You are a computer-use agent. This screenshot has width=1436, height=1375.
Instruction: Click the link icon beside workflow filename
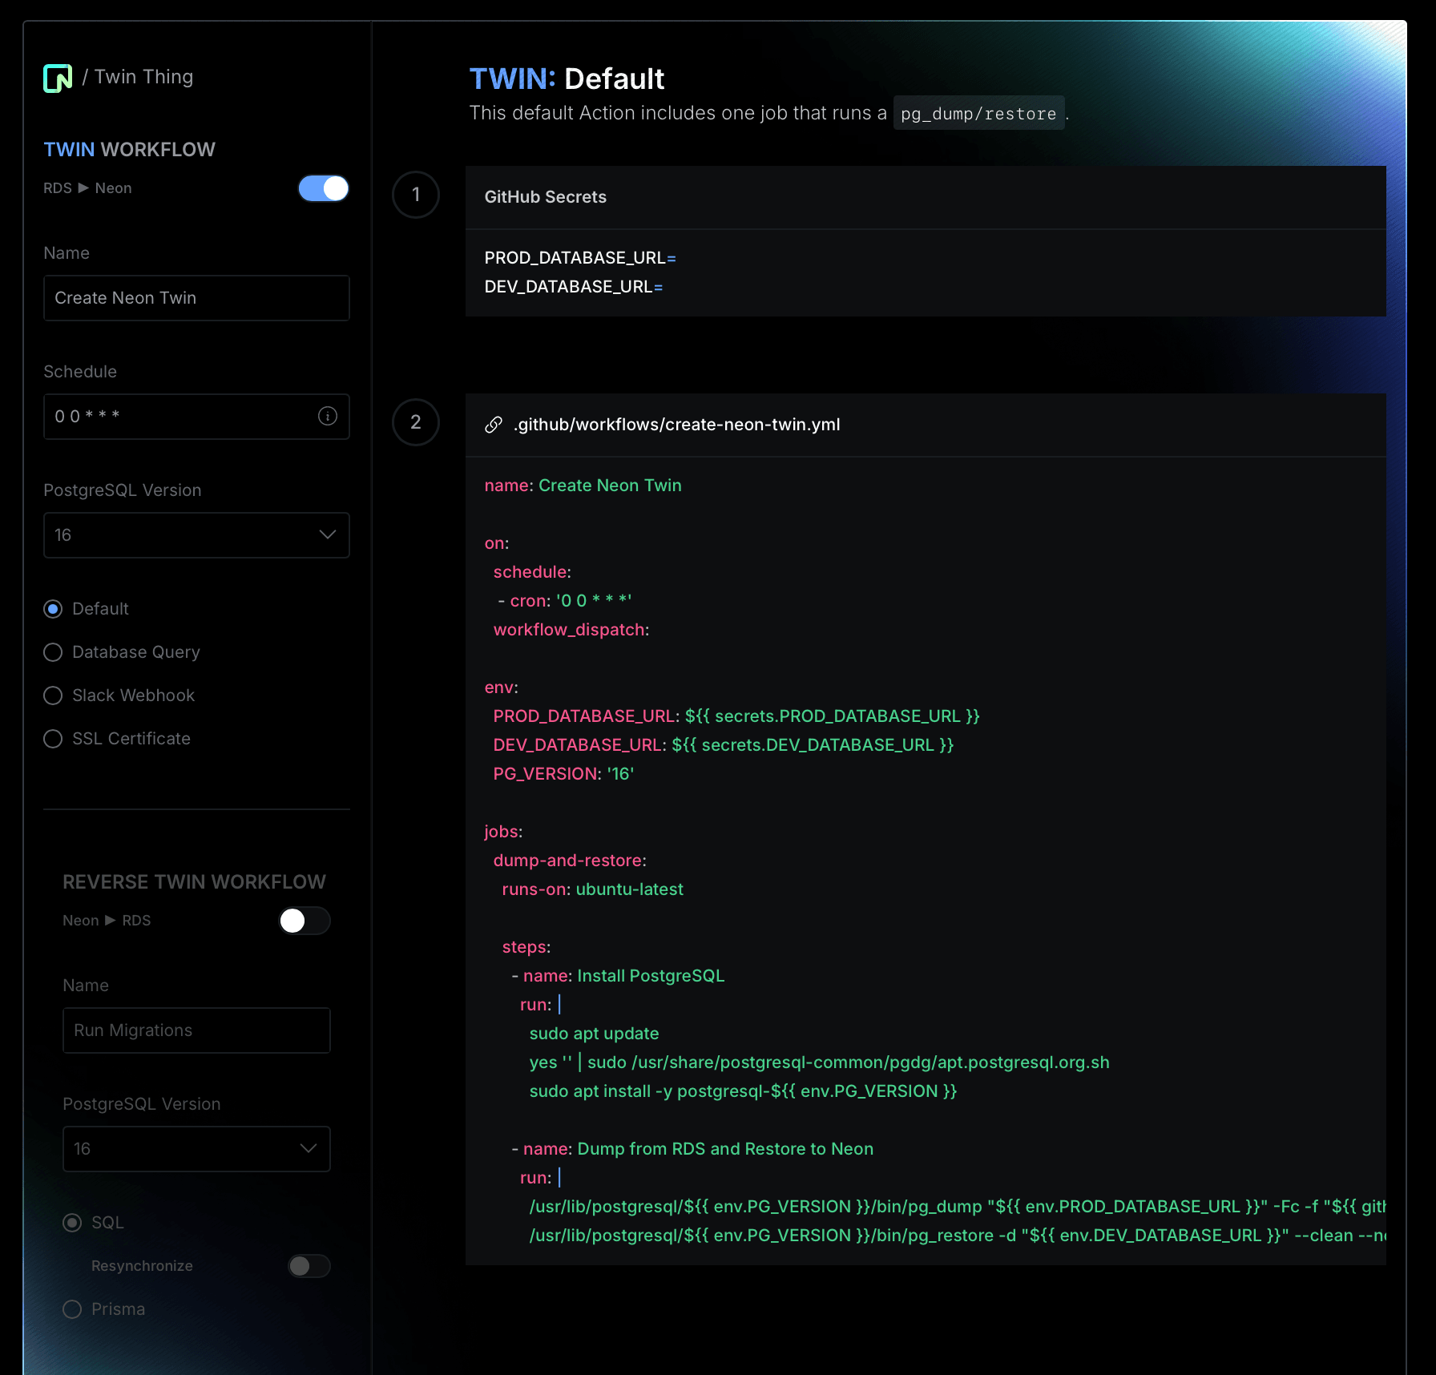(x=494, y=425)
